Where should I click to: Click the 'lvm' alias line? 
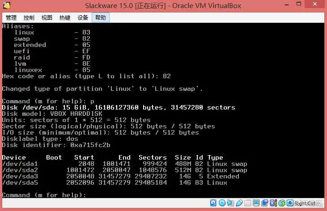pyautogui.click(x=52, y=64)
